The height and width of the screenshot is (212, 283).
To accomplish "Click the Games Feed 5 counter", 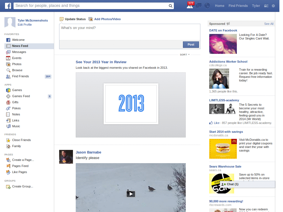I will (50, 96).
